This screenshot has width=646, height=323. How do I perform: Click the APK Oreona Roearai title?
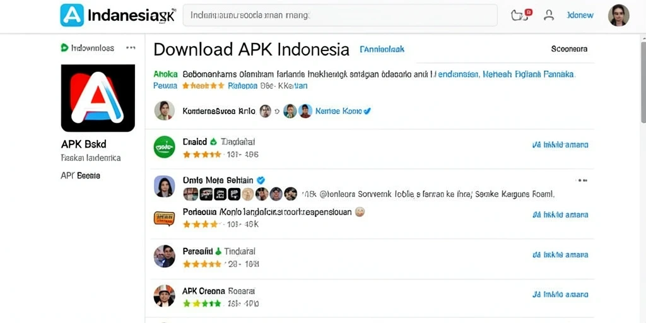point(218,291)
